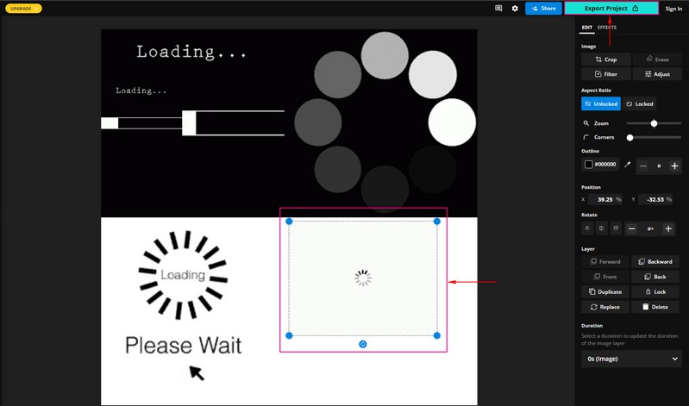Select the Edit tab
Image resolution: width=689 pixels, height=406 pixels.
click(587, 28)
